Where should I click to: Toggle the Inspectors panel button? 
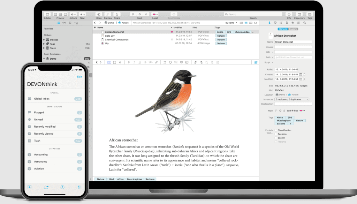[x=299, y=14]
